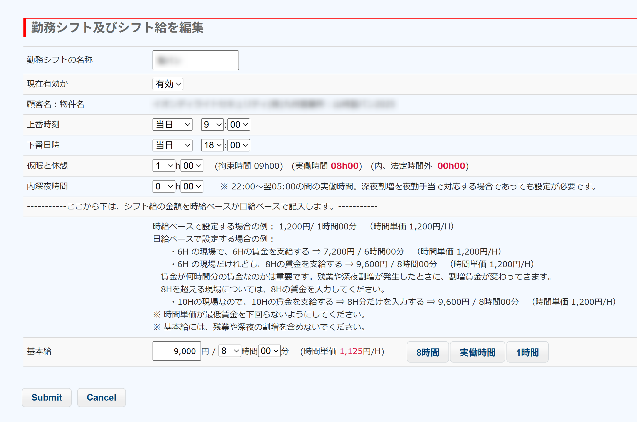Image resolution: width=637 pixels, height=422 pixels.
Task: Open the 仮眠と休憩 minutes dropdown
Action: pyautogui.click(x=192, y=166)
